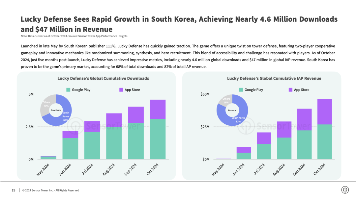The width and height of the screenshot is (356, 200).
Task: Click Aug 2024 Google Play segment in Revenue chart
Action: [284, 148]
